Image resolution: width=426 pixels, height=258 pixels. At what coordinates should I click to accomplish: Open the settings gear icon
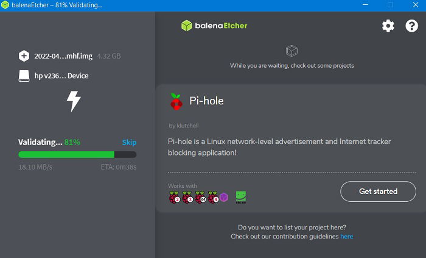pyautogui.click(x=388, y=26)
